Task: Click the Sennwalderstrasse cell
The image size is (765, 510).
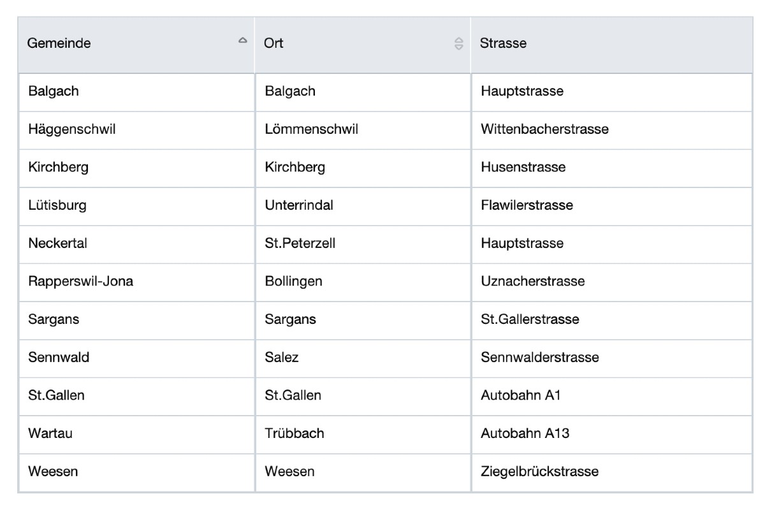Action: click(x=539, y=357)
